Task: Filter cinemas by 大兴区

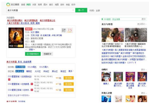Action: (x=38, y=71)
